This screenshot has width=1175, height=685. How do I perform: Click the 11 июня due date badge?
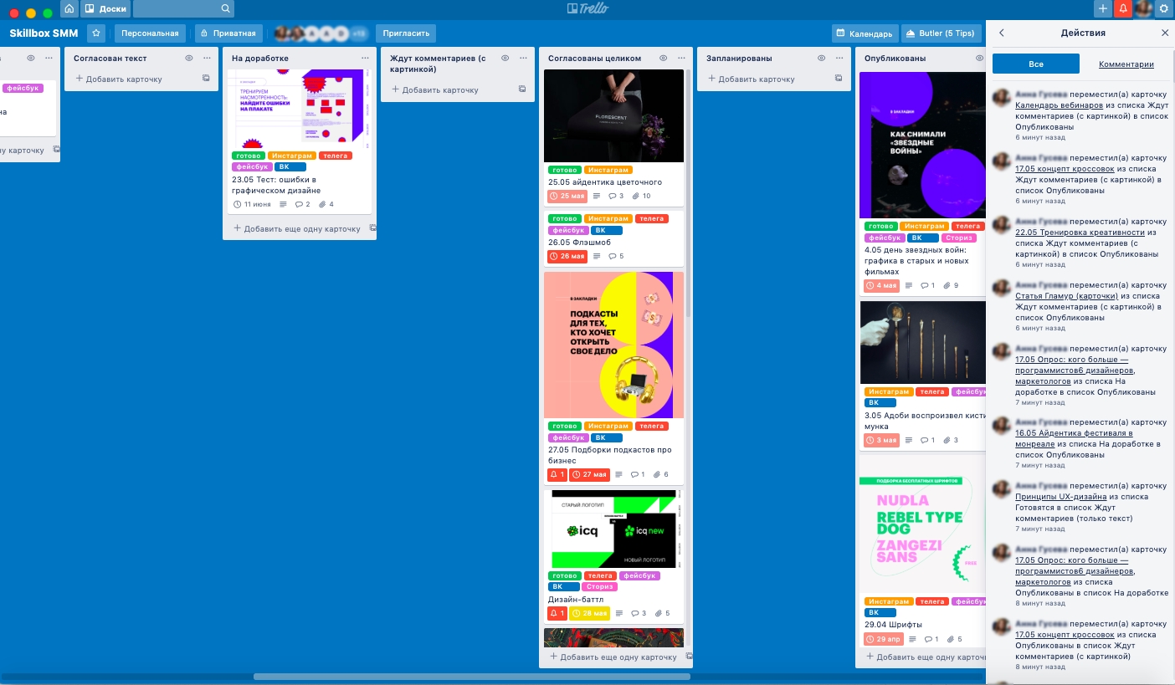coord(252,204)
